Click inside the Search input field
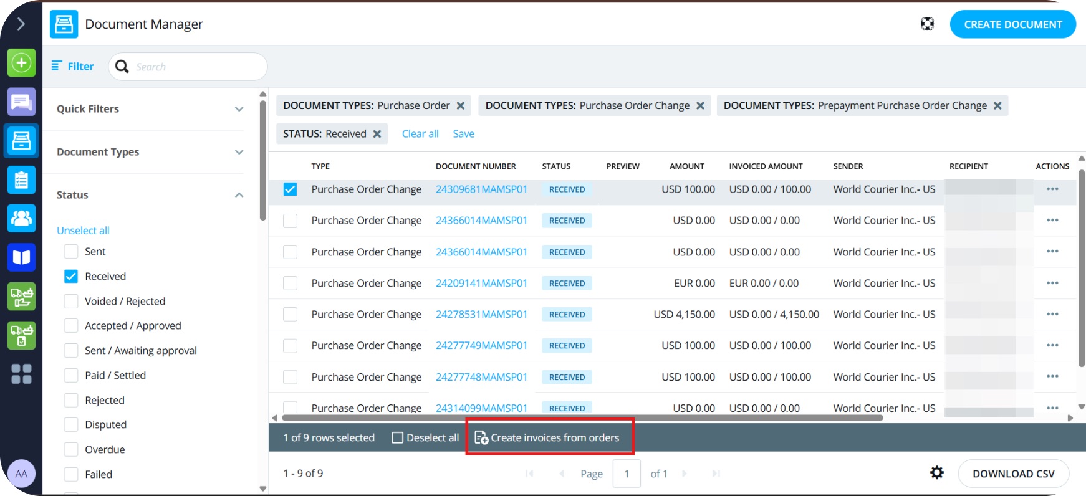The width and height of the screenshot is (1086, 496). (196, 67)
